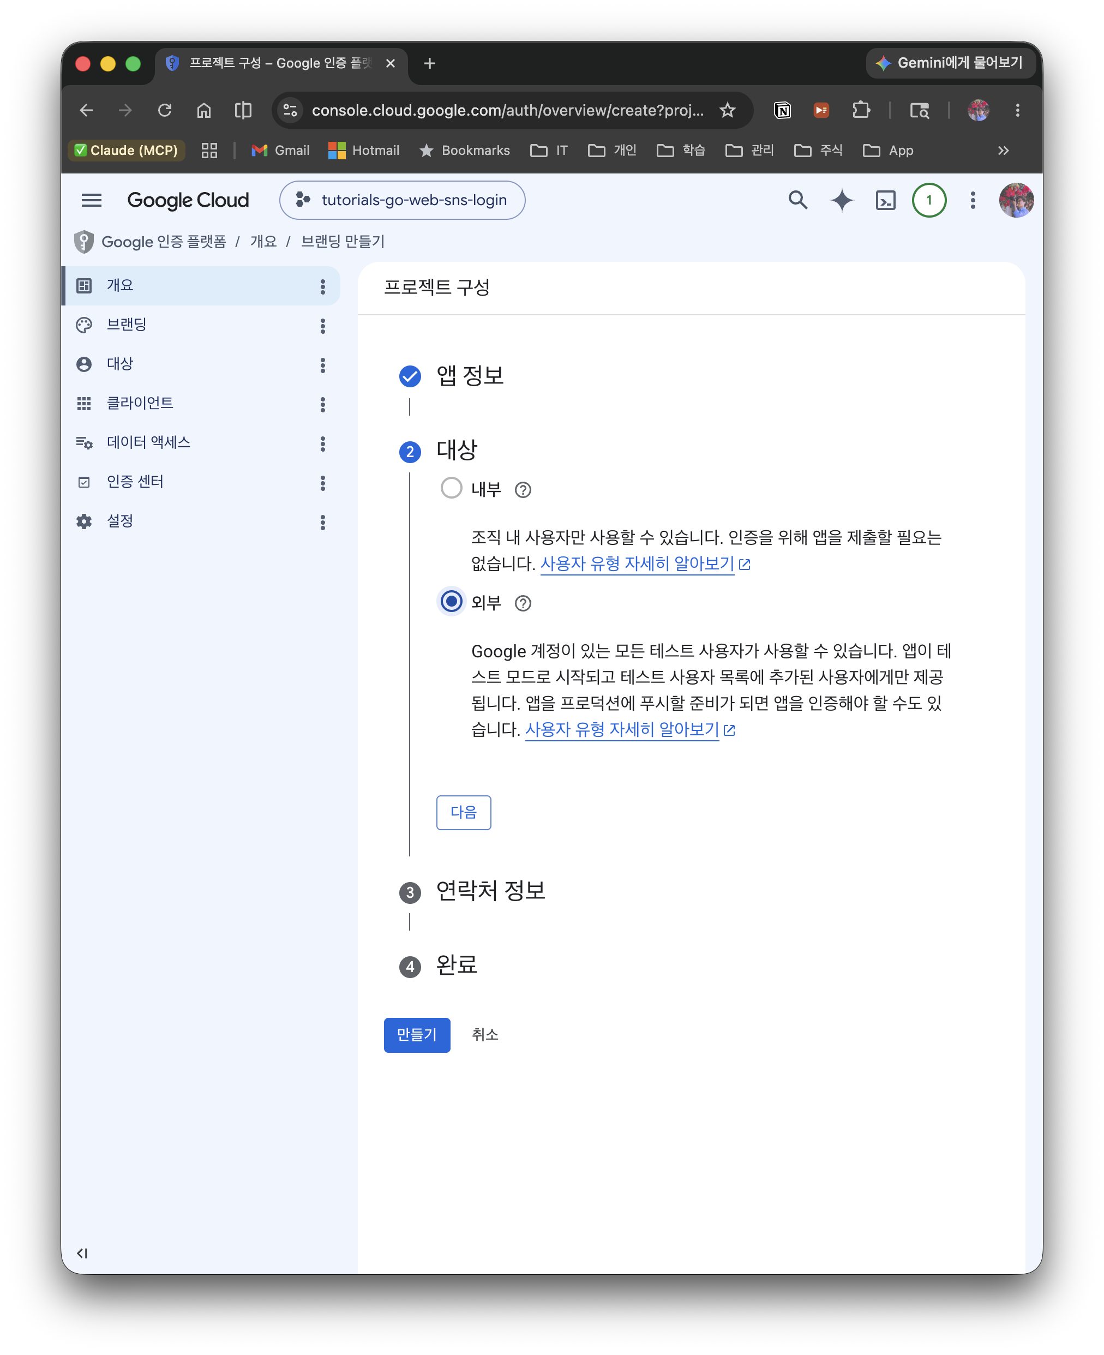1104x1355 pixels.
Task: Click the browser address bar URL
Action: click(x=507, y=111)
